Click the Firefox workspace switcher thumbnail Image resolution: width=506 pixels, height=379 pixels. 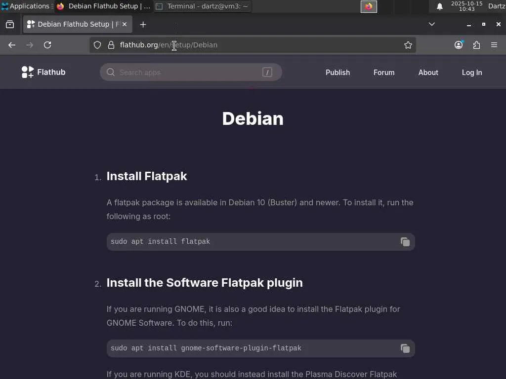(369, 6)
